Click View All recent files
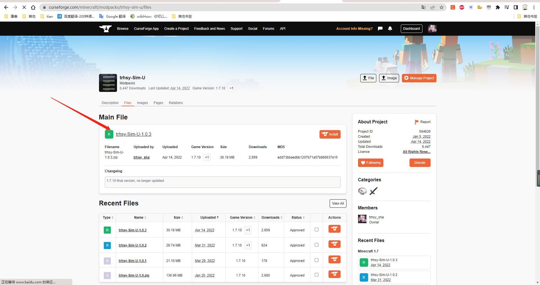This screenshot has width=540, height=285. click(x=338, y=203)
